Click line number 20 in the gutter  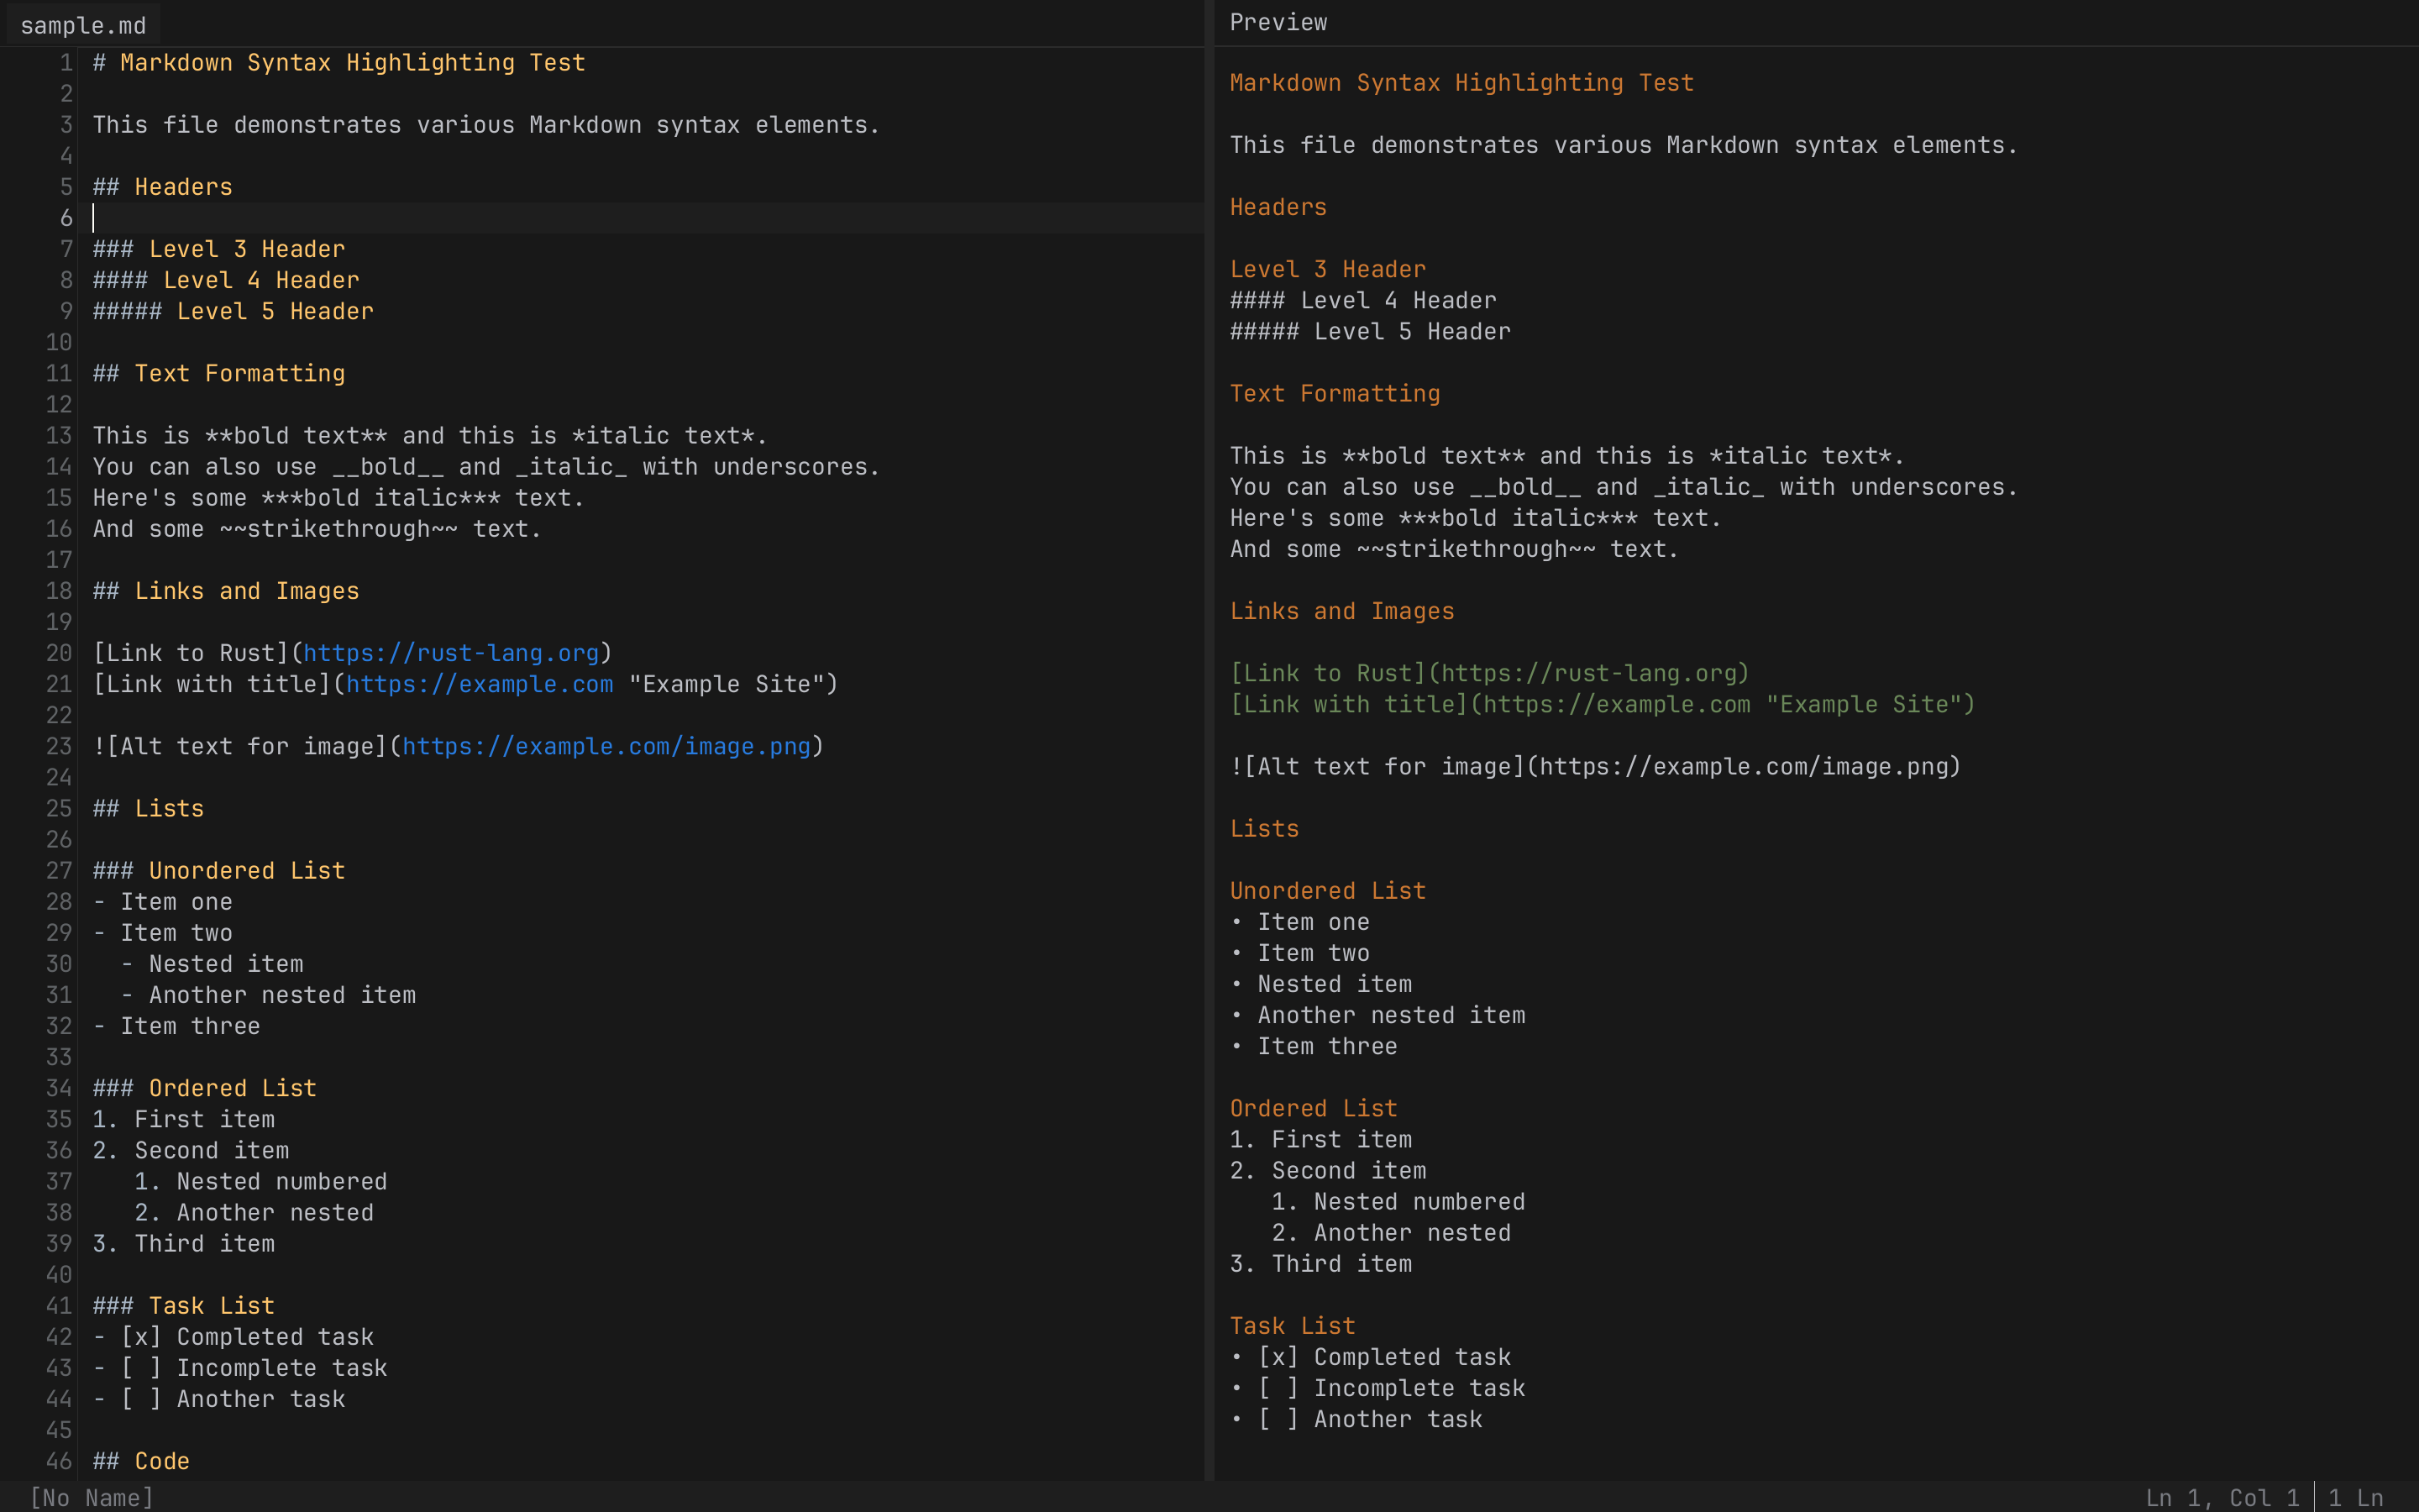coord(58,653)
